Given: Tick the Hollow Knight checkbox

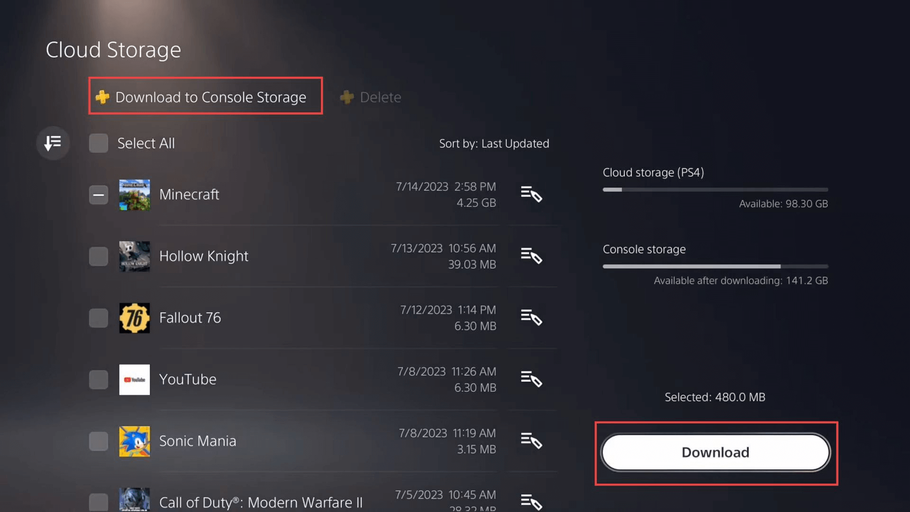Looking at the screenshot, I should tap(99, 256).
